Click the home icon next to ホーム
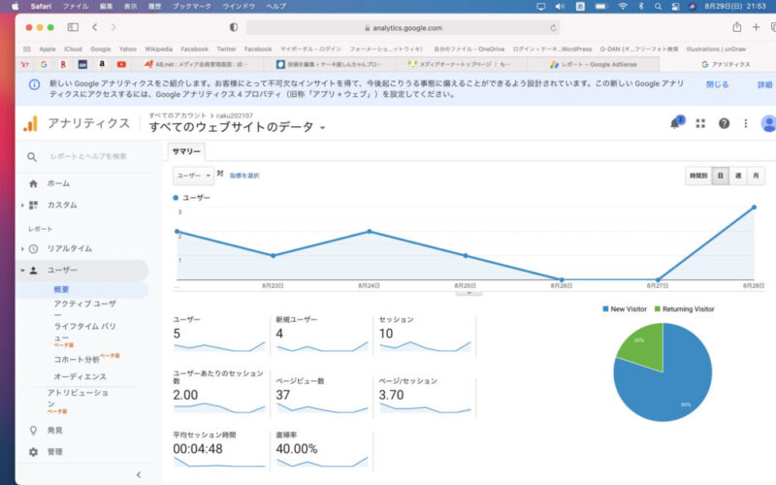 tap(33, 183)
